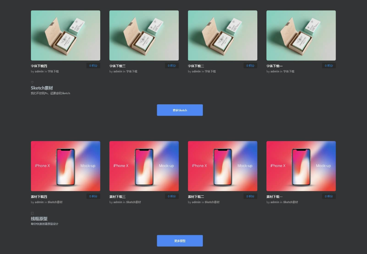The width and height of the screenshot is (367, 254).
Task: Open admin author link under 素材下载二
Action: 196,202
